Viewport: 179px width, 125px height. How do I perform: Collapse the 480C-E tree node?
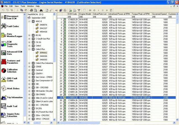tap(29, 21)
